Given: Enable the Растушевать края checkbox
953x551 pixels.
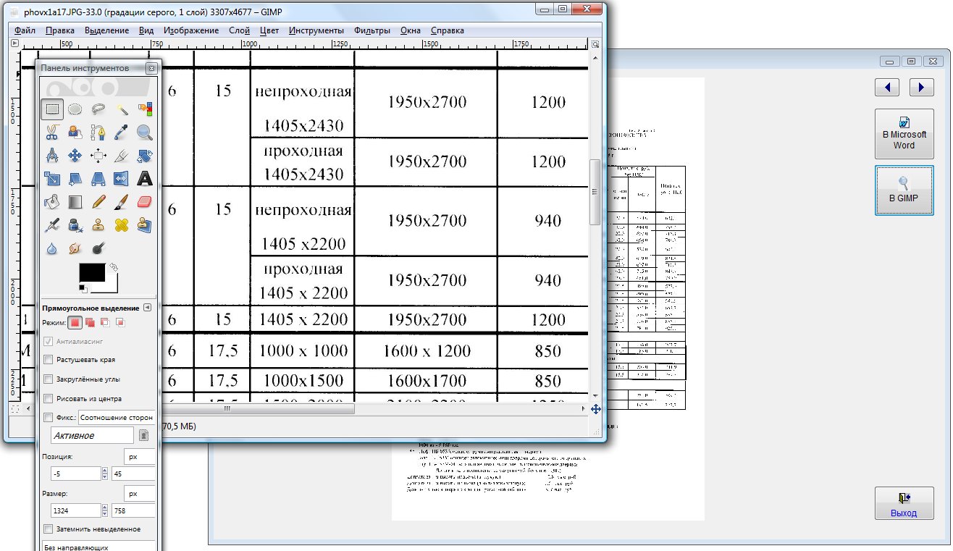Looking at the screenshot, I should 49,359.
